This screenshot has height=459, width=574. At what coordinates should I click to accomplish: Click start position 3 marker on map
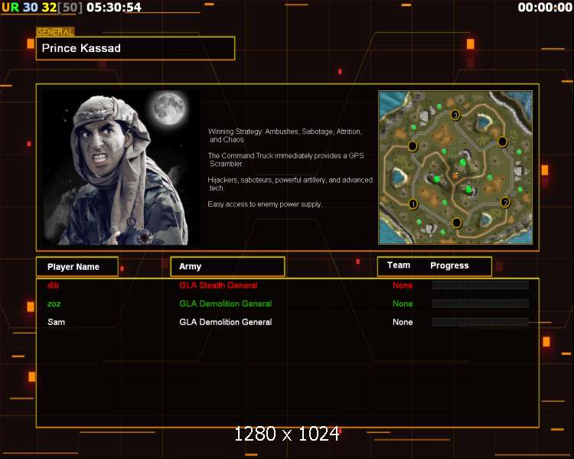coord(455,116)
